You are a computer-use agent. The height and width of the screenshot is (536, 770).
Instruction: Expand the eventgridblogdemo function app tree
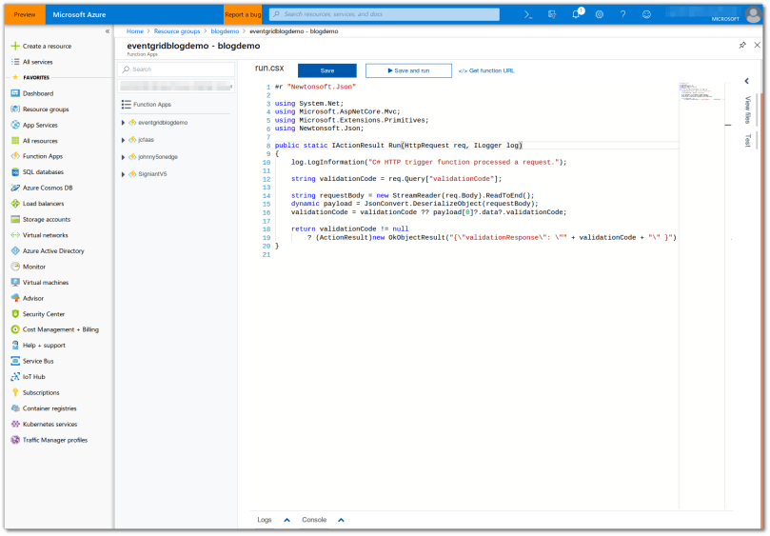click(x=124, y=123)
